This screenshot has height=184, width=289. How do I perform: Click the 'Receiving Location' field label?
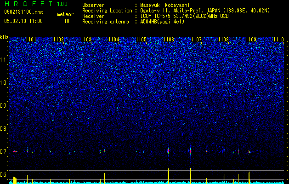(107, 11)
